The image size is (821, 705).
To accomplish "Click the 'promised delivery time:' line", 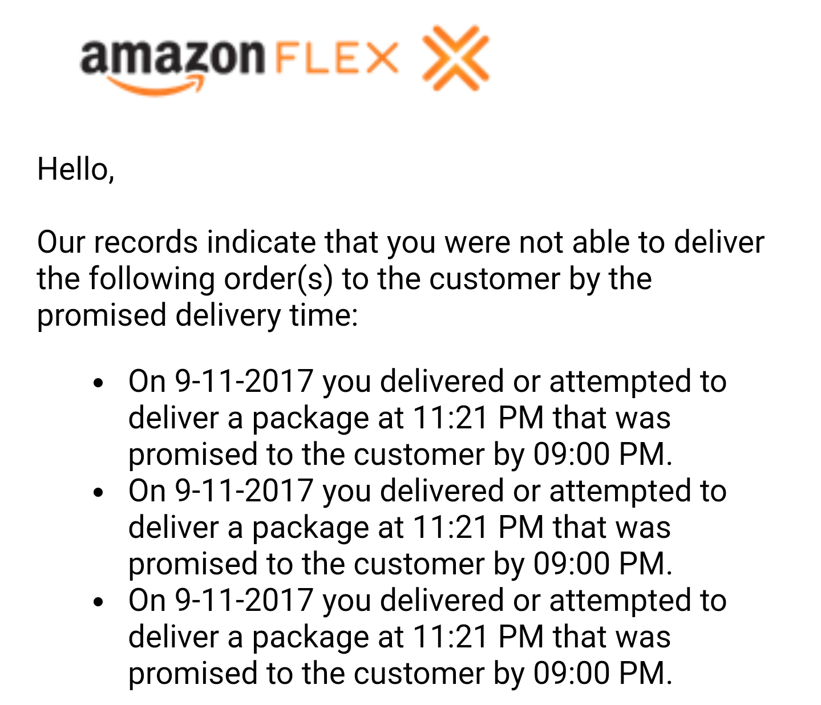I will coord(197,315).
